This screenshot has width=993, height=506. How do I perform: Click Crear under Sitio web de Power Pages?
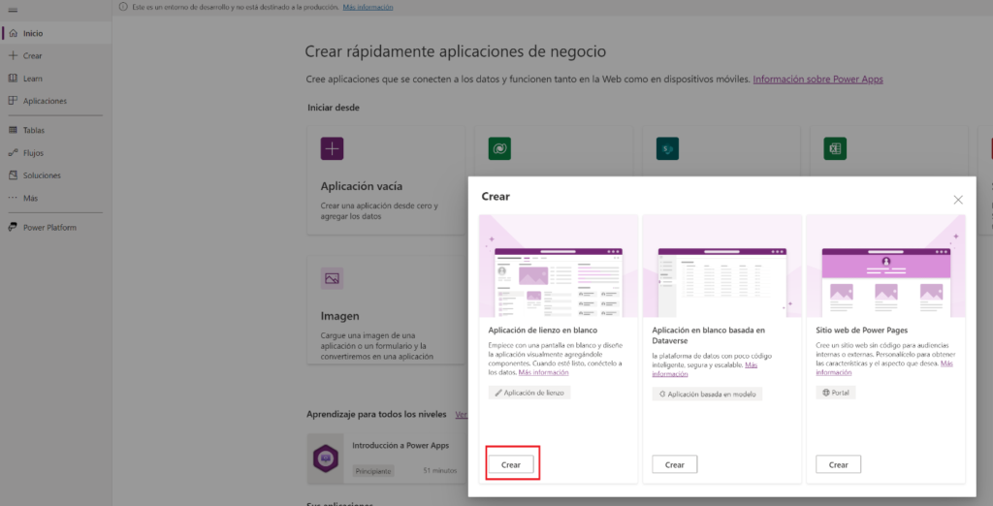click(839, 465)
